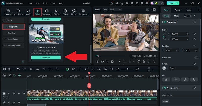Open the File menu
This screenshot has width=202, height=106.
31,3
